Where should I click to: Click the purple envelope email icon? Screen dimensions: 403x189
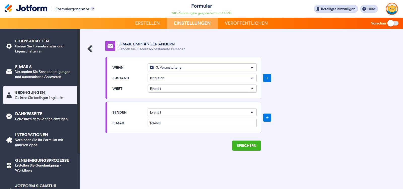(110, 46)
